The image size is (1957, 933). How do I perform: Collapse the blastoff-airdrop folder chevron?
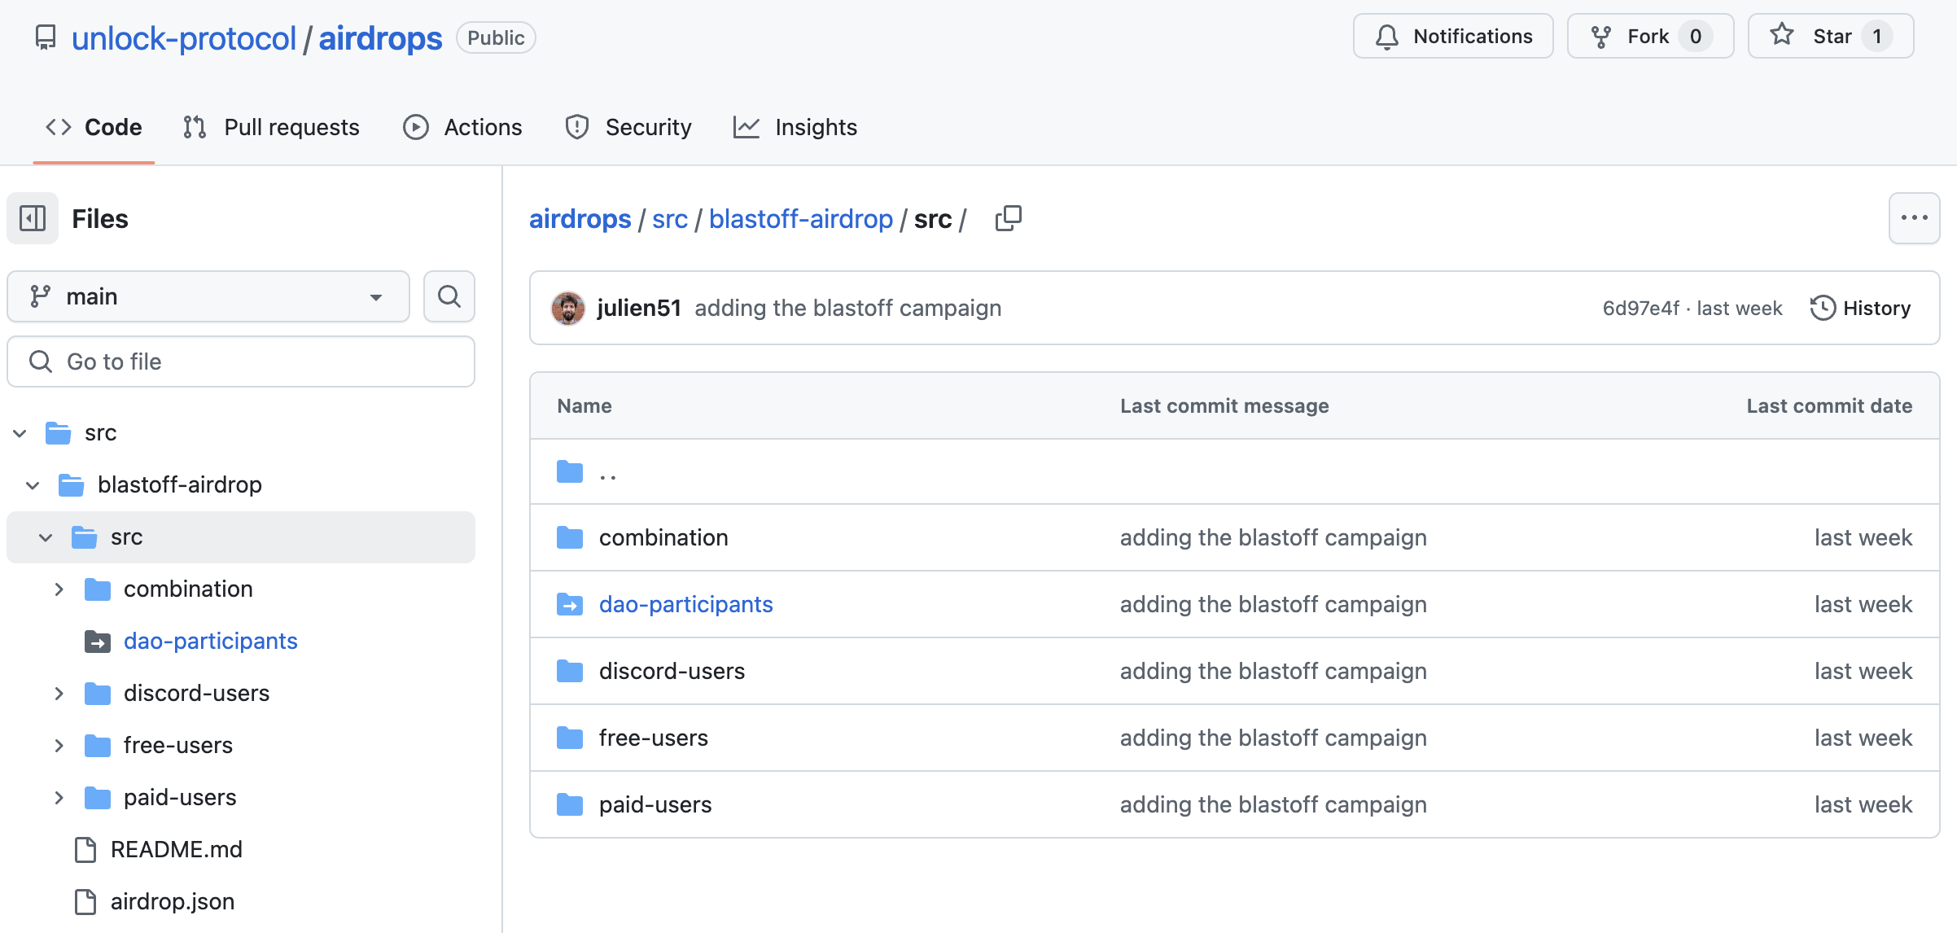tap(33, 485)
